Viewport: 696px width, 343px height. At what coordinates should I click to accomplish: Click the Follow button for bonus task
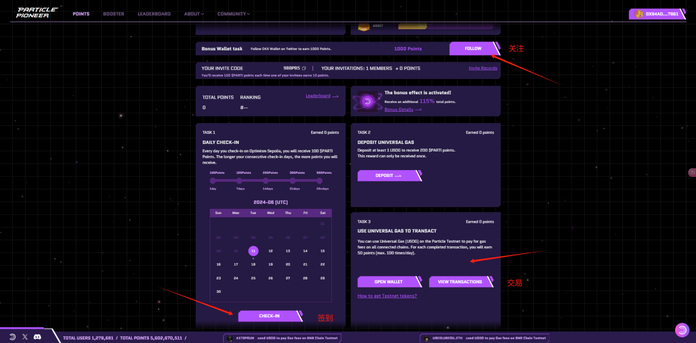coord(474,48)
